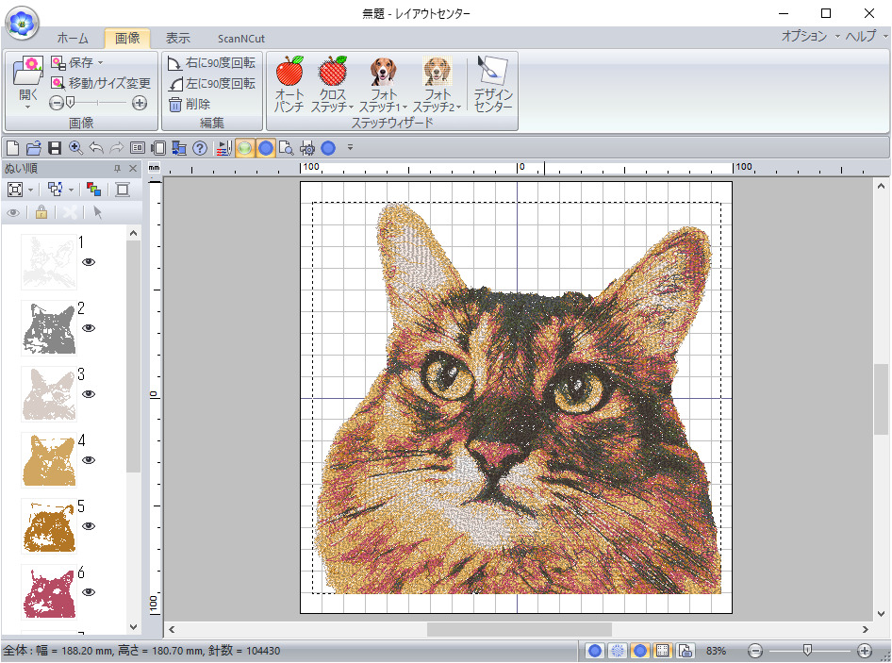Open ScanNCut tab
Image resolution: width=892 pixels, height=663 pixels.
[241, 39]
